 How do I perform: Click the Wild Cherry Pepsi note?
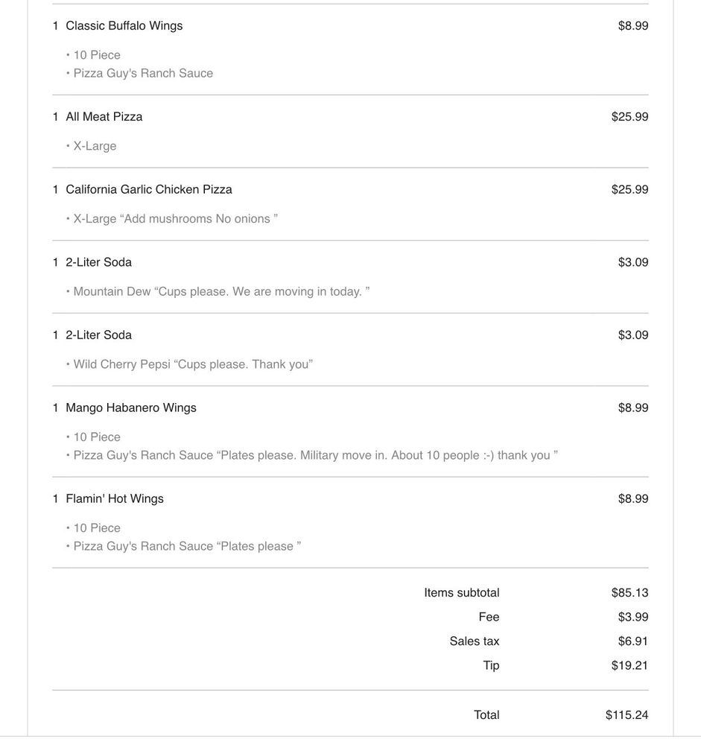click(193, 365)
